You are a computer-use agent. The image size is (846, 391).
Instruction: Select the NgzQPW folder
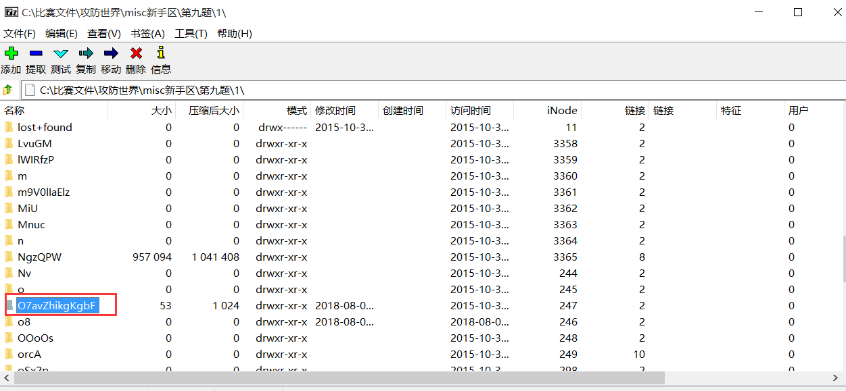(41, 257)
